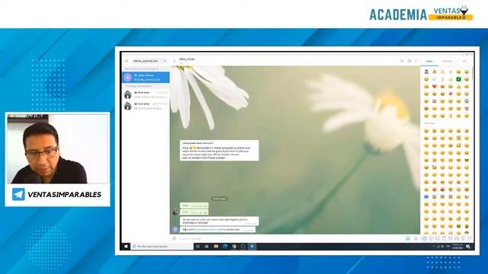Switch to the Stickers tab

pos(448,61)
